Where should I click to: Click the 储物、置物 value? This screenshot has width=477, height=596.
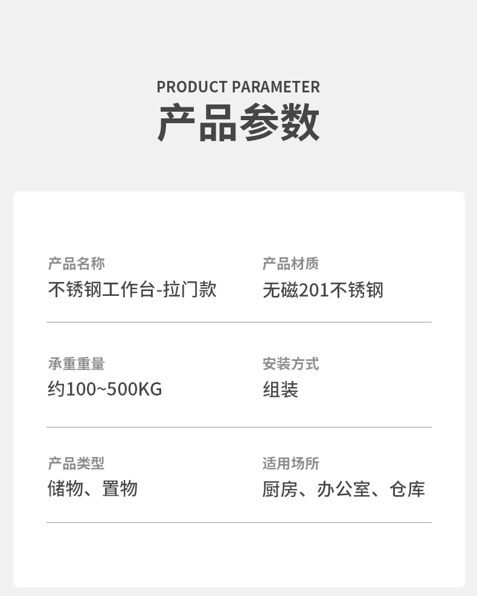coord(92,489)
